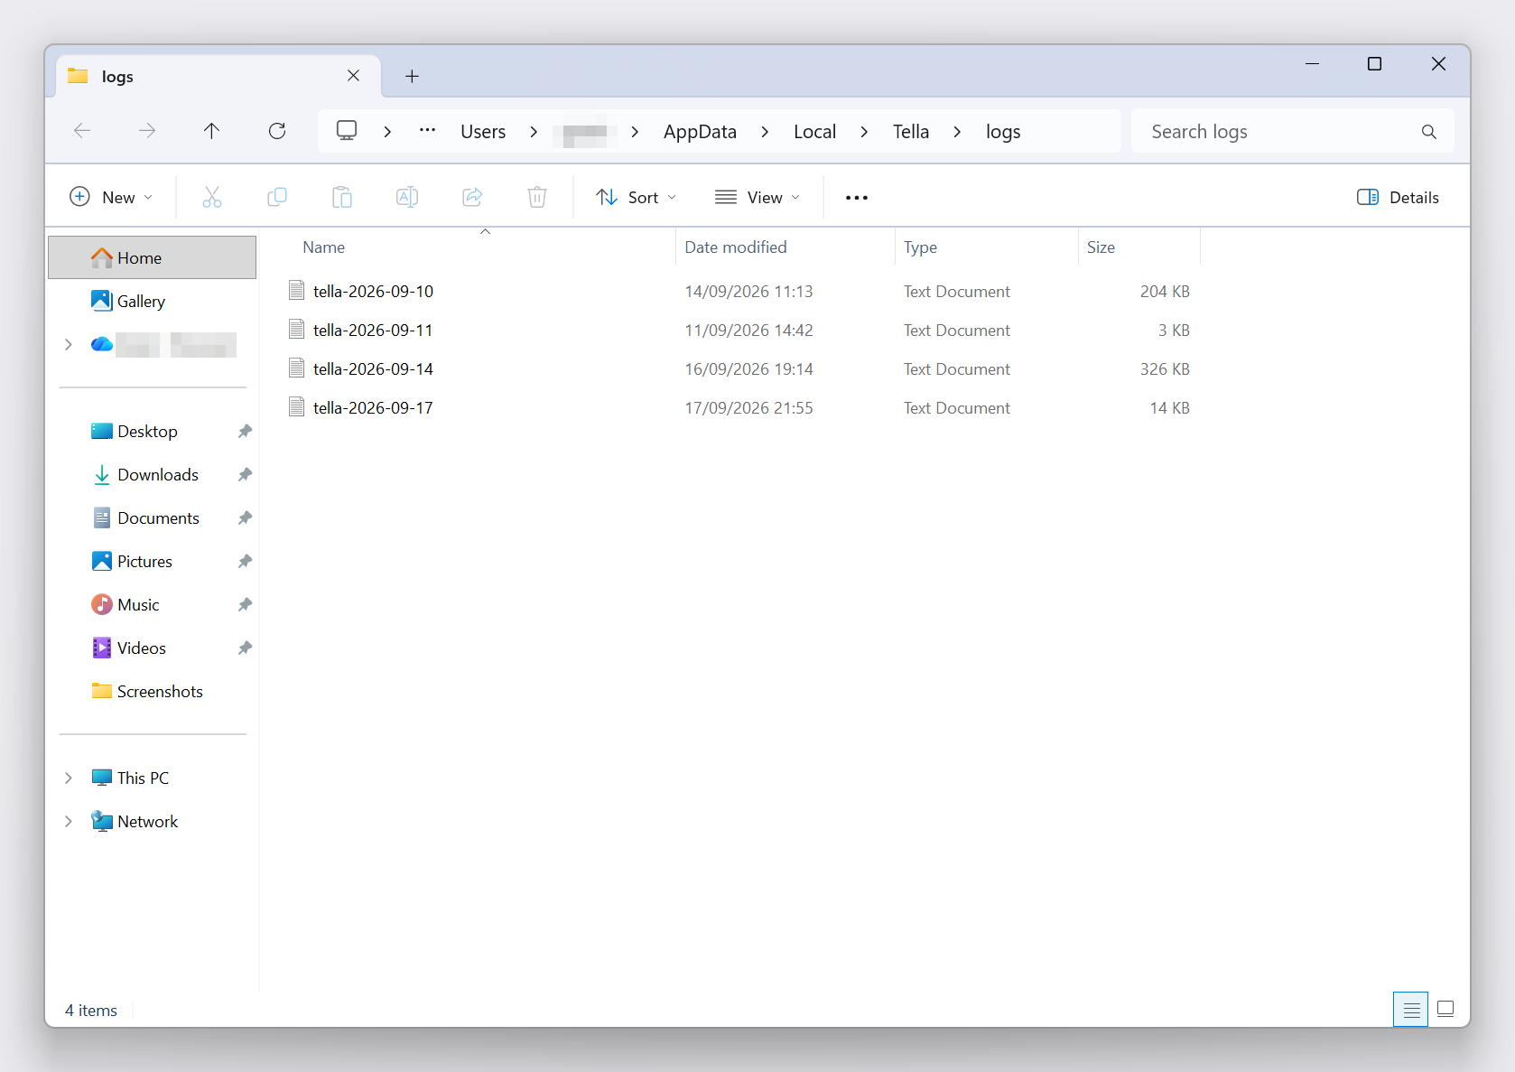The height and width of the screenshot is (1072, 1515).
Task: Close the logs tab
Action: [354, 76]
